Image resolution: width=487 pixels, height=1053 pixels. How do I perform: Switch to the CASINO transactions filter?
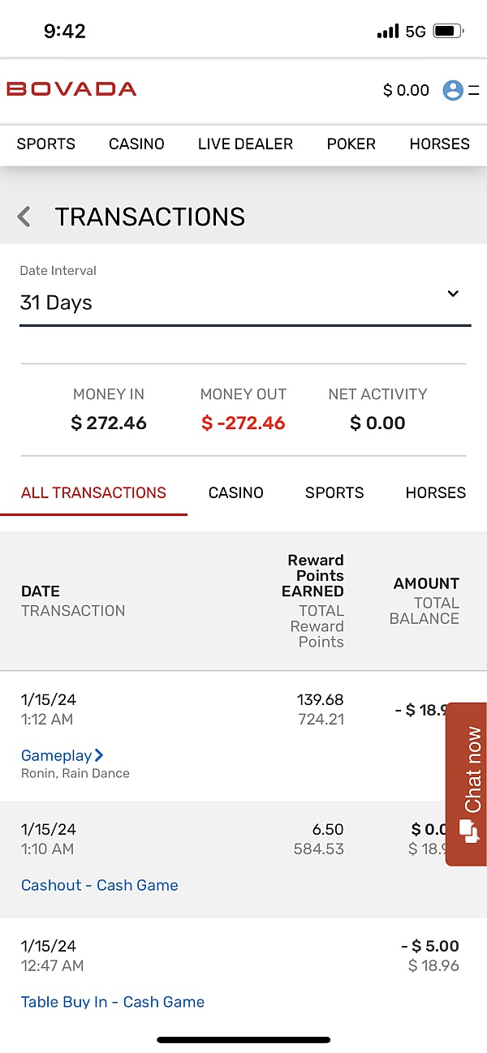click(235, 492)
